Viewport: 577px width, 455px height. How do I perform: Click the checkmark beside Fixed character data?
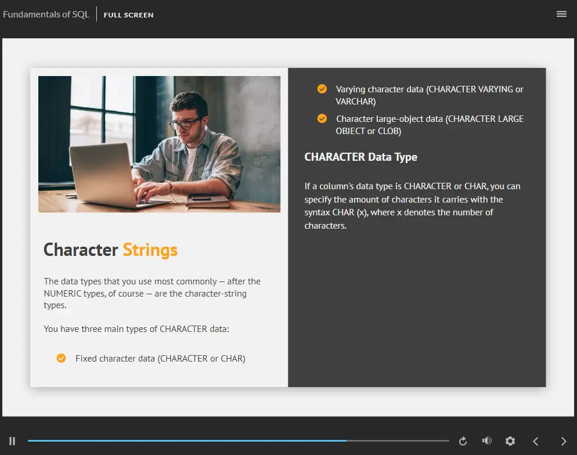point(61,358)
